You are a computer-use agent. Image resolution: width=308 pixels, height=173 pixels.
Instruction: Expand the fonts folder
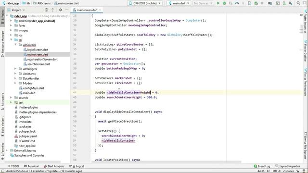(11, 25)
